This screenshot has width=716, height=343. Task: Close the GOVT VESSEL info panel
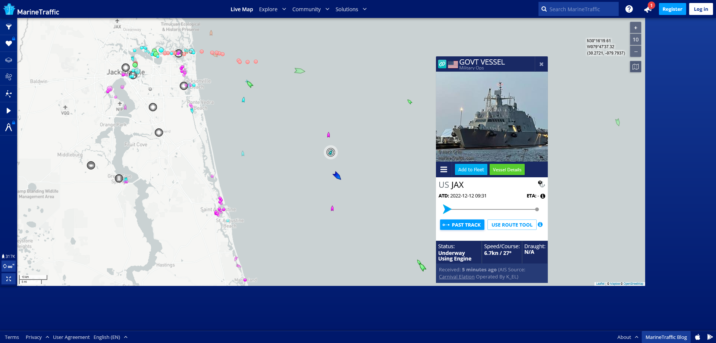point(541,64)
